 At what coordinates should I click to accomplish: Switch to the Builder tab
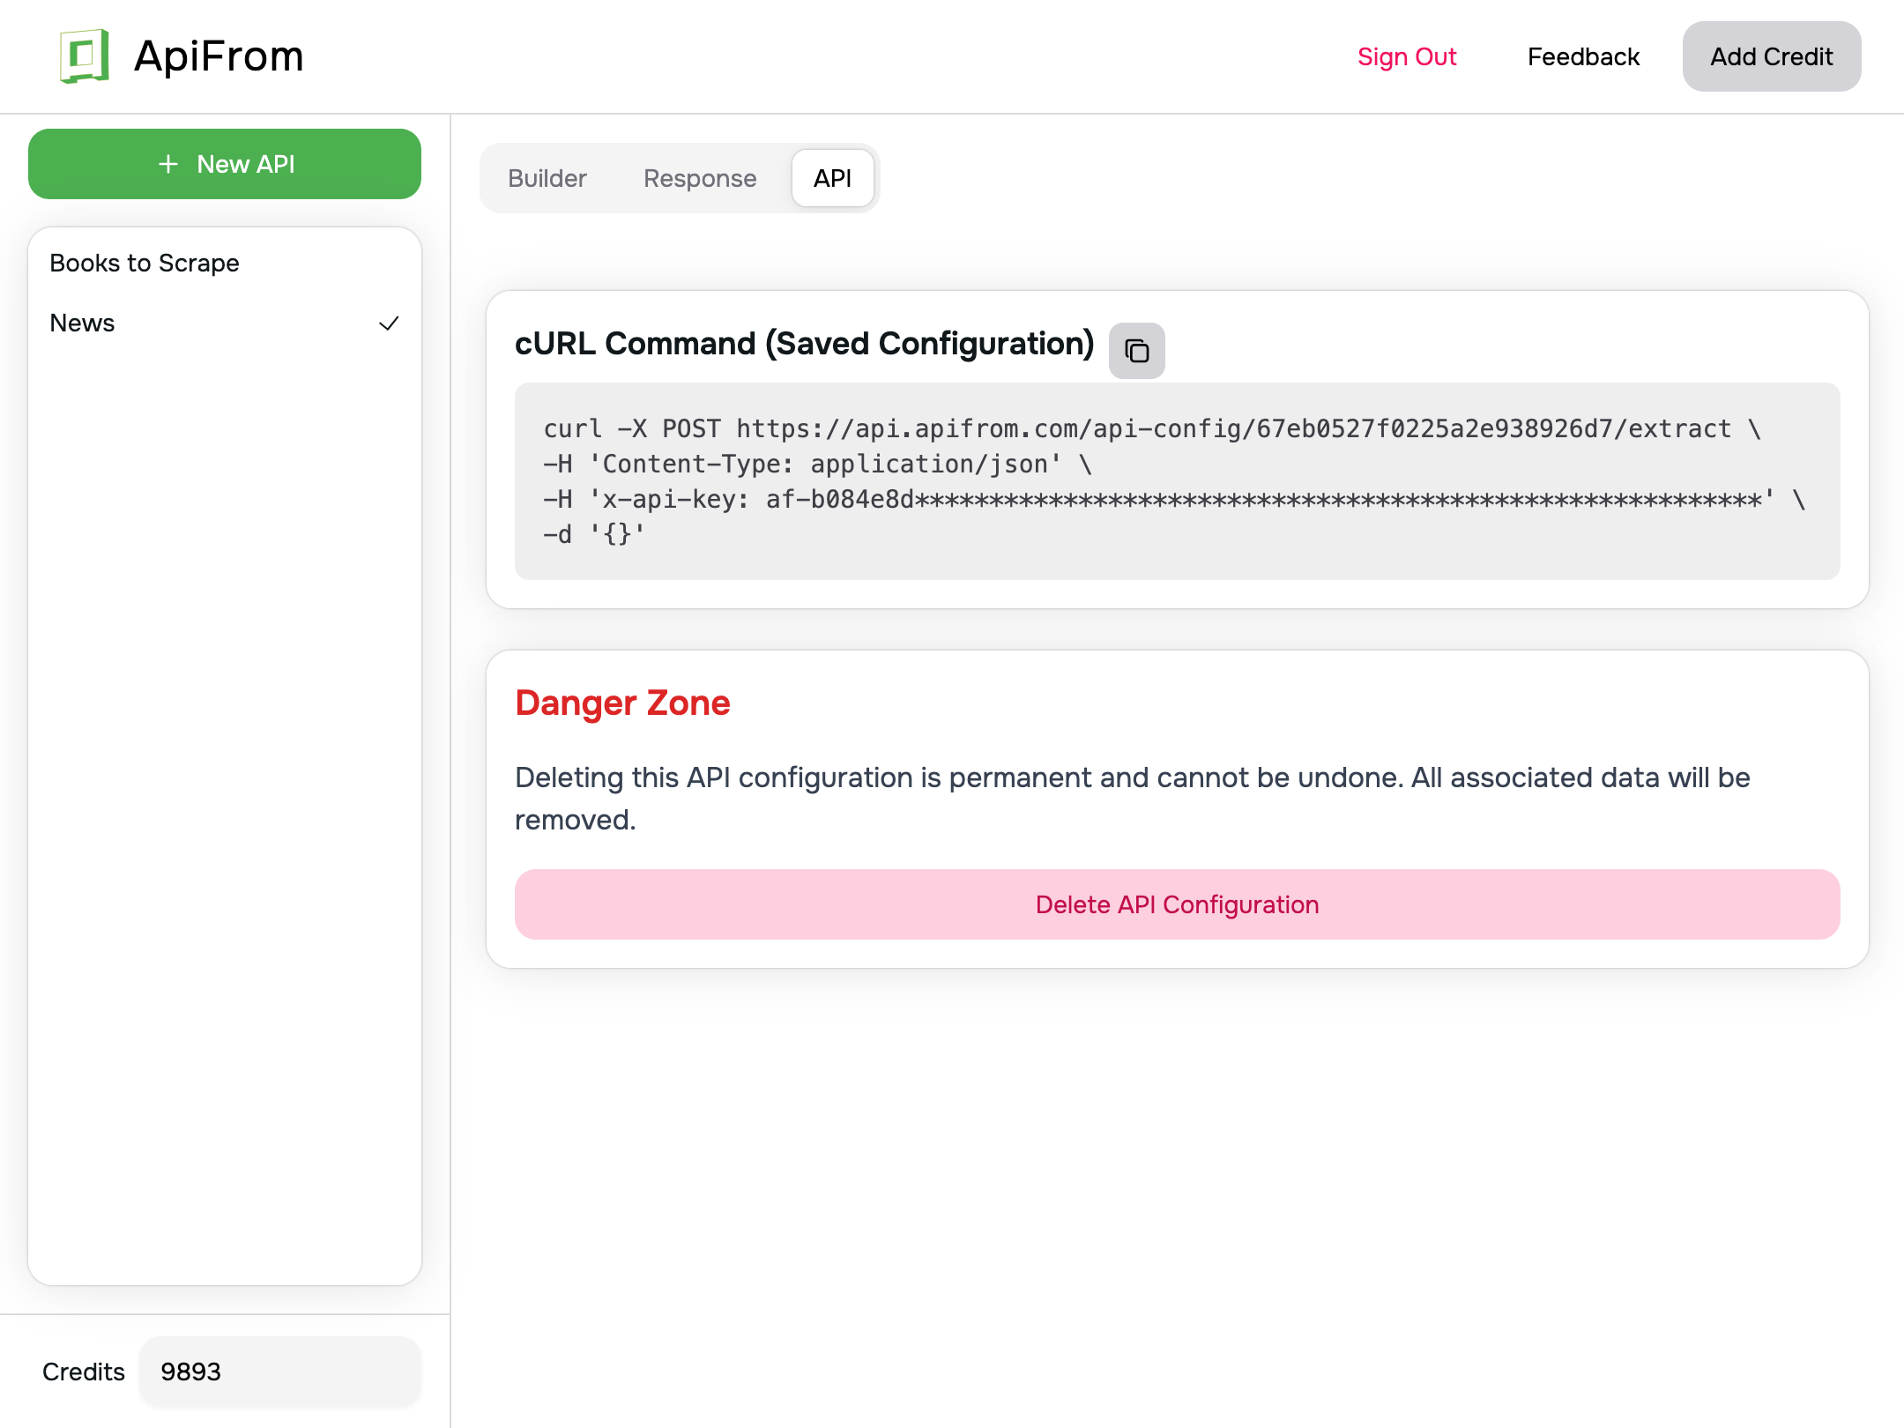(x=547, y=178)
